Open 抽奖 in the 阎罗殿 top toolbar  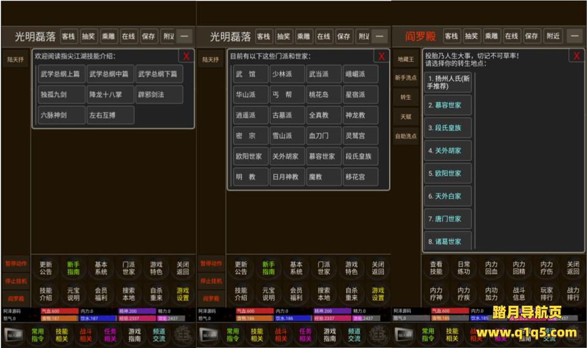pos(472,36)
